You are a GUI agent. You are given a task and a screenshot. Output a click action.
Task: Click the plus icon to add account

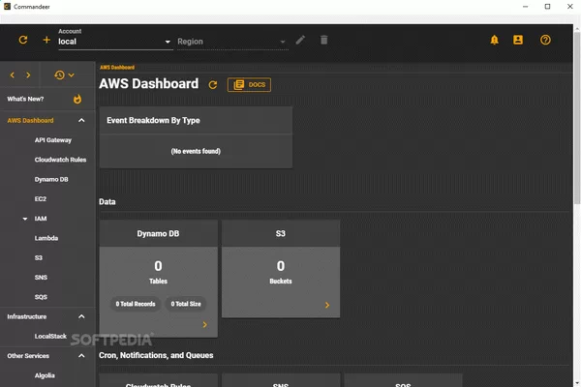click(46, 41)
